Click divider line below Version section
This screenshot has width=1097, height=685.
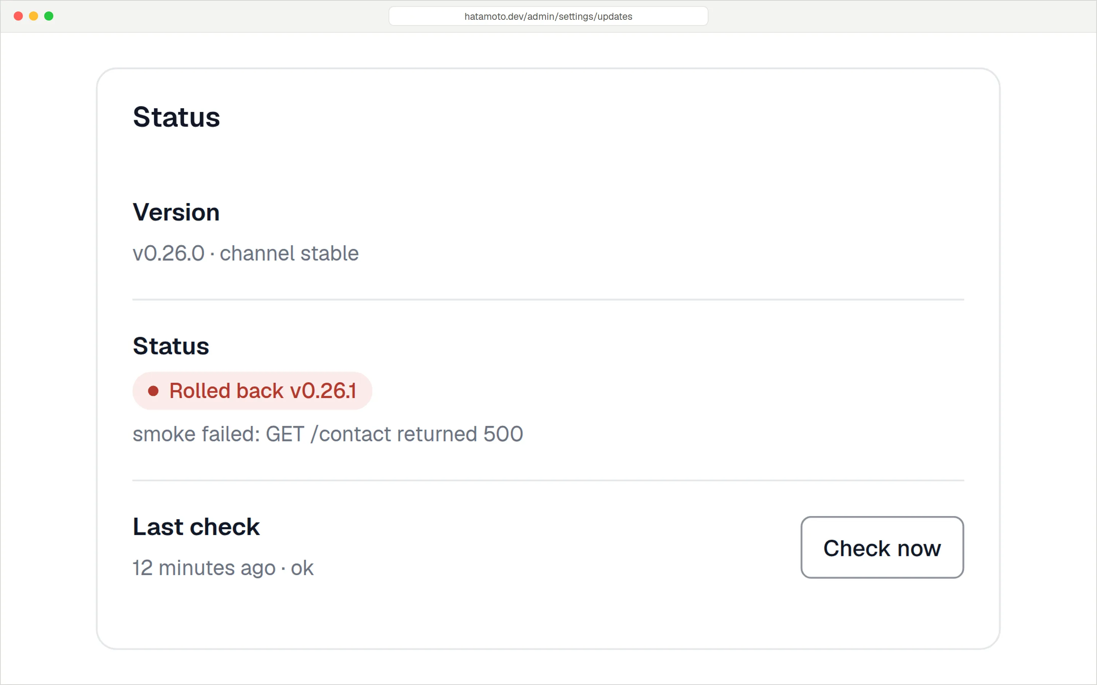[x=548, y=299]
